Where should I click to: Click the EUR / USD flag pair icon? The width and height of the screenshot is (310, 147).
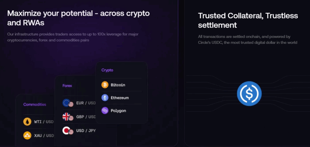[x=68, y=103]
